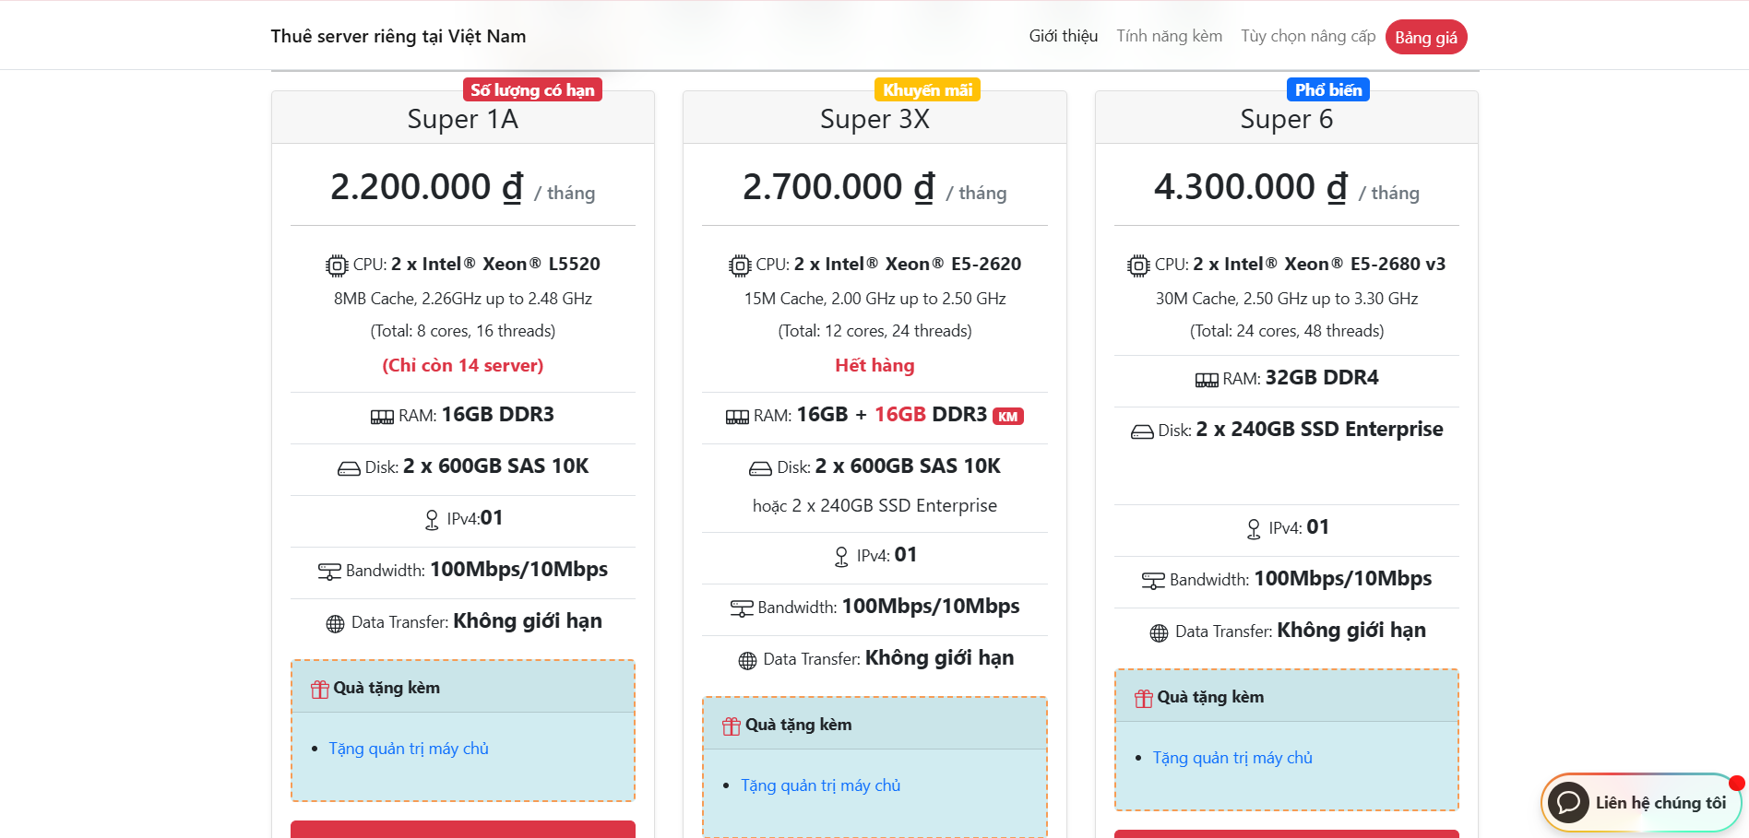Click the blue Phổ biến badge
Screen dimensions: 1749x838
point(1327,89)
